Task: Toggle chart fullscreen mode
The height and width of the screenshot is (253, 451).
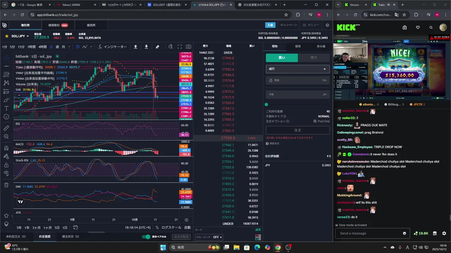Action: click(x=180, y=47)
